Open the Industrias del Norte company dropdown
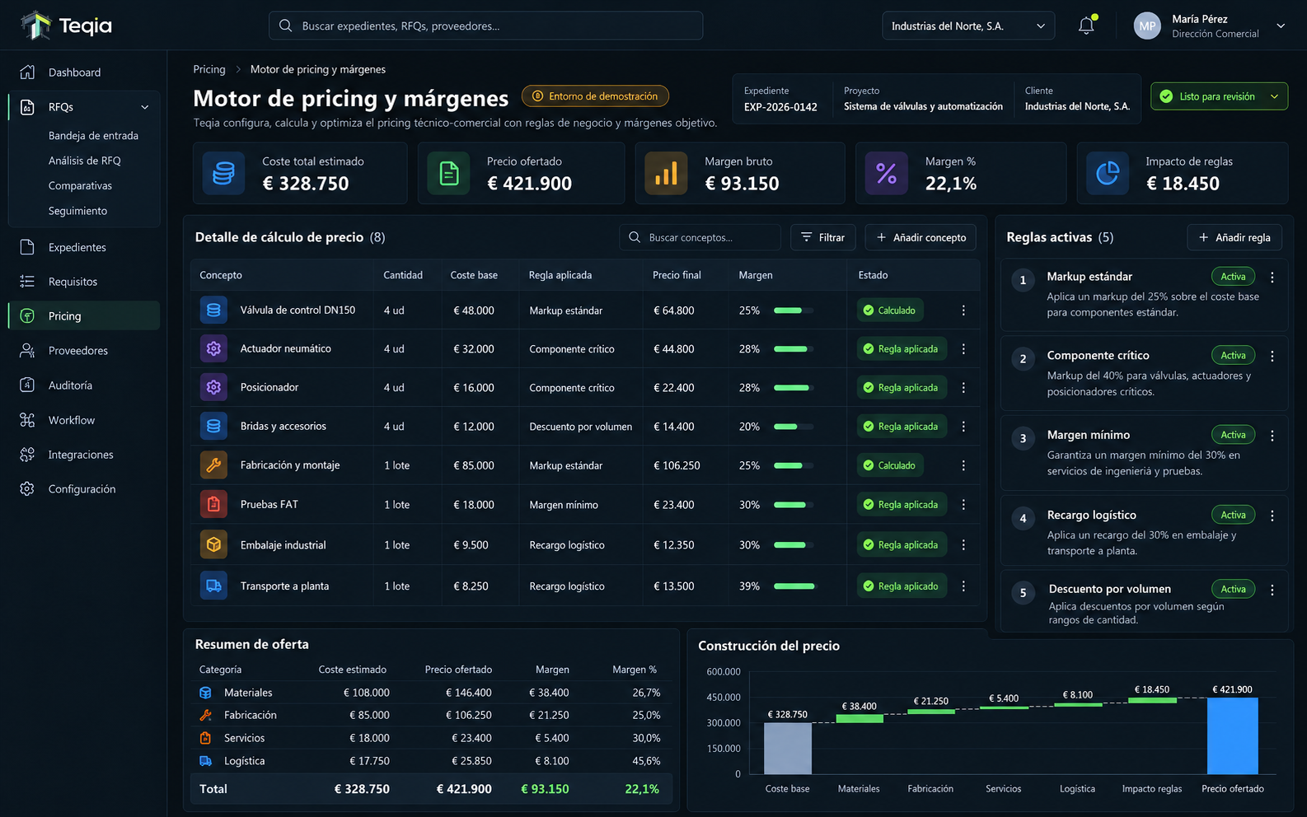 968,26
